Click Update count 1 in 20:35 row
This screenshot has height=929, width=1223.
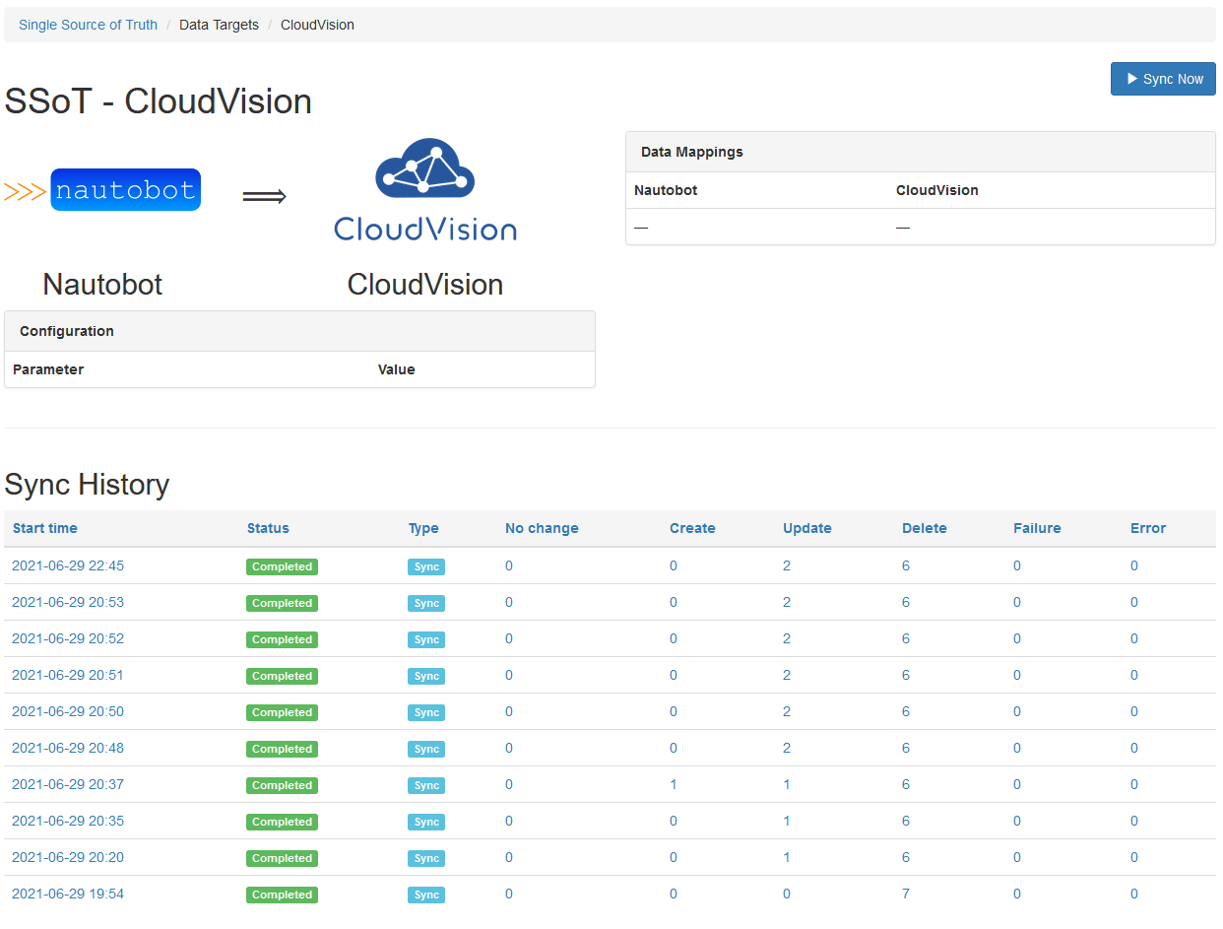pos(787,821)
